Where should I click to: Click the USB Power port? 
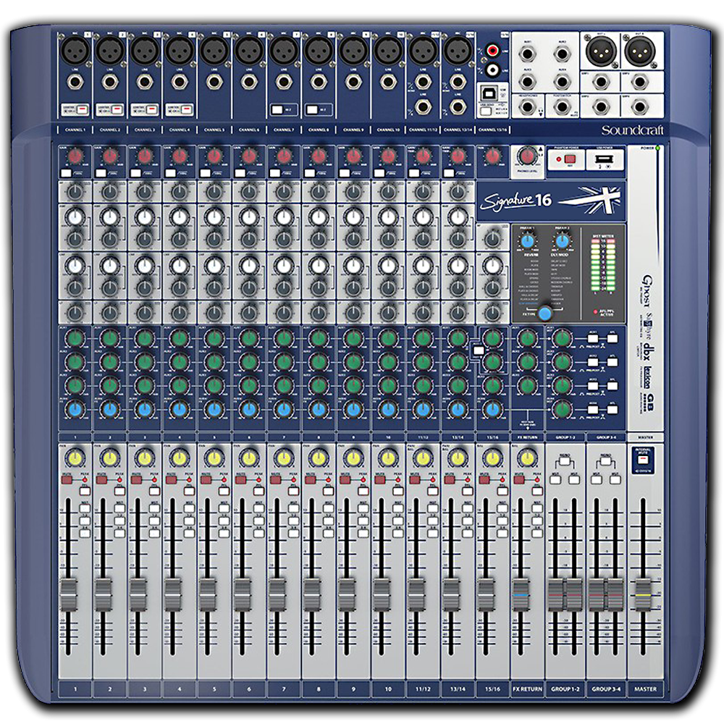(604, 160)
